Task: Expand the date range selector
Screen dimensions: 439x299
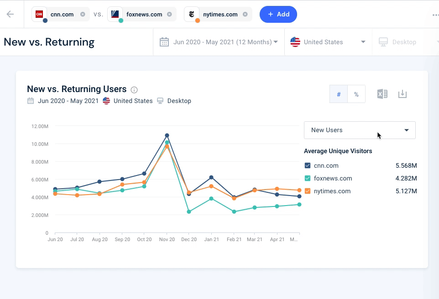Action: click(219, 42)
